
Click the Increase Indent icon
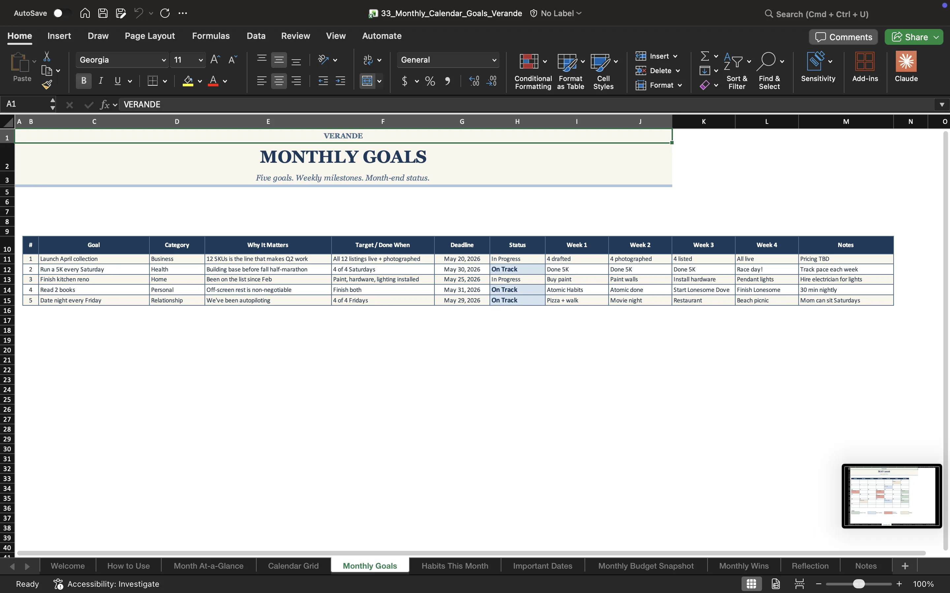[340, 81]
